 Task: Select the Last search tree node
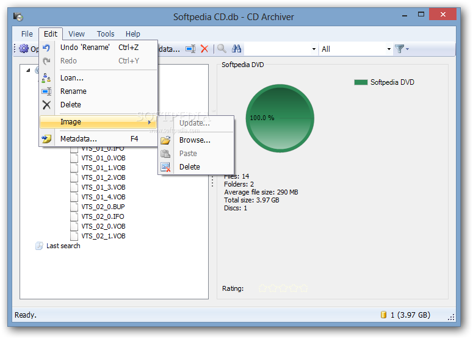[x=63, y=246]
